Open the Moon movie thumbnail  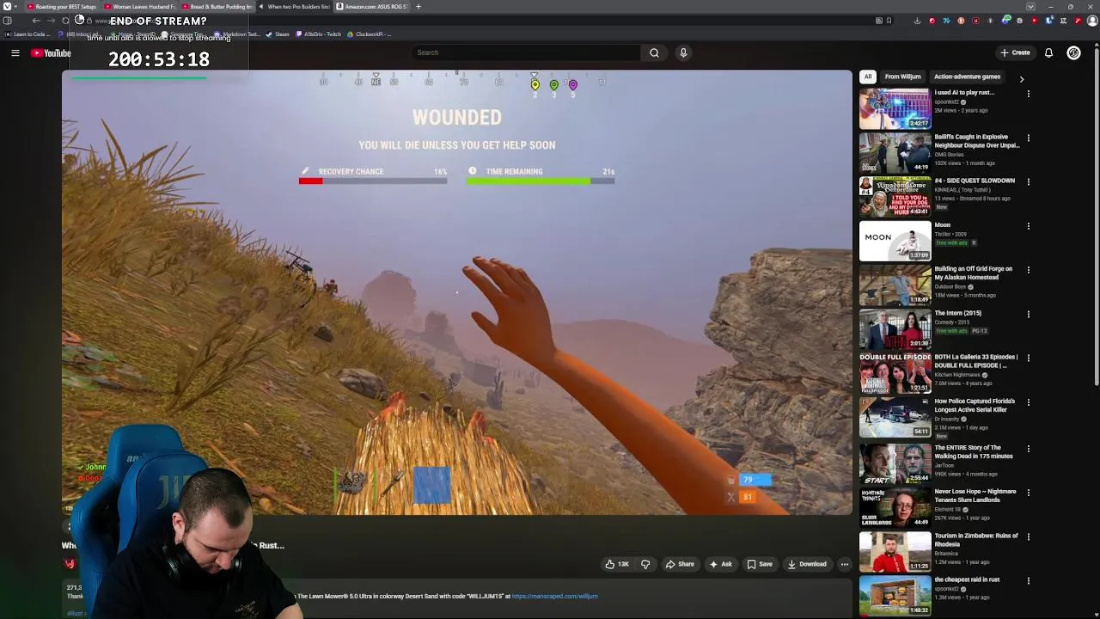895,241
